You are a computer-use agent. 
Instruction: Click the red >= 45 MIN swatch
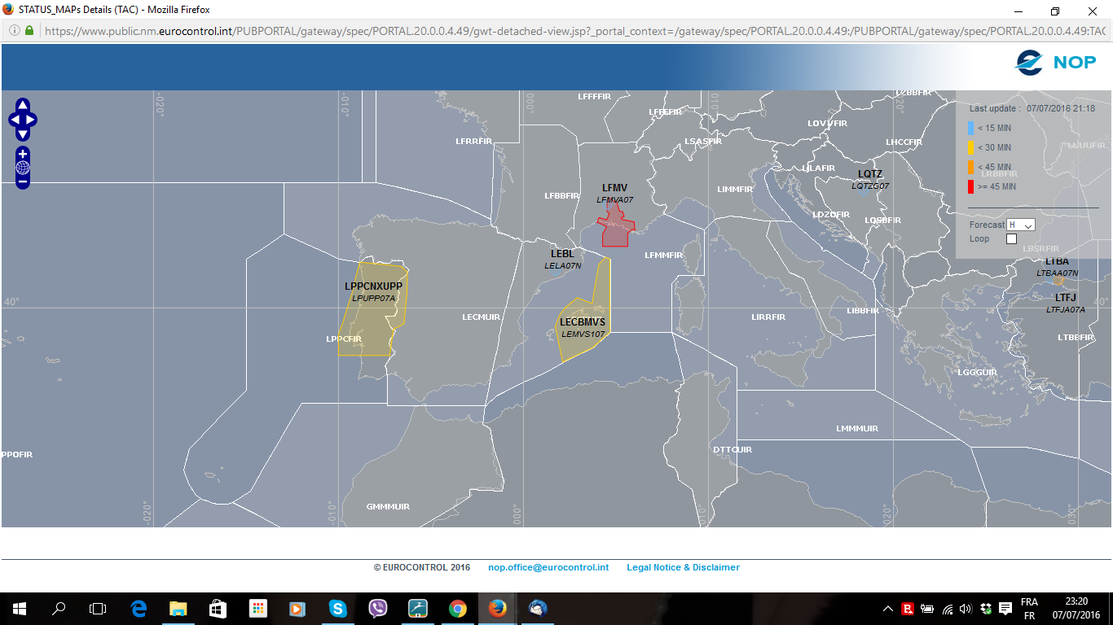pos(971,186)
